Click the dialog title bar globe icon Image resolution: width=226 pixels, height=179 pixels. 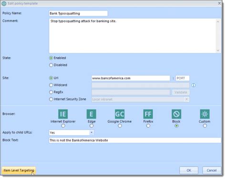[x=4, y=3]
